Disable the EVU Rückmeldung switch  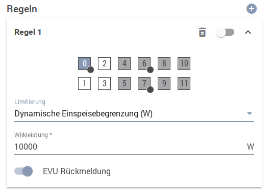pos(23,171)
